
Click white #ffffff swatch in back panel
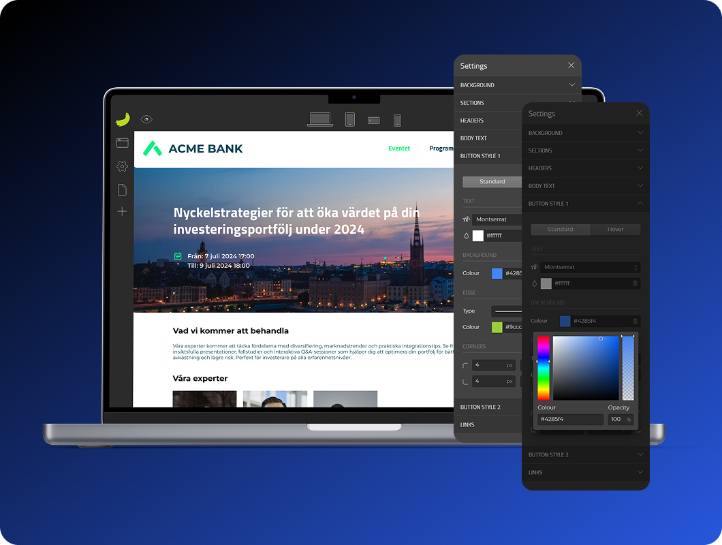point(478,236)
